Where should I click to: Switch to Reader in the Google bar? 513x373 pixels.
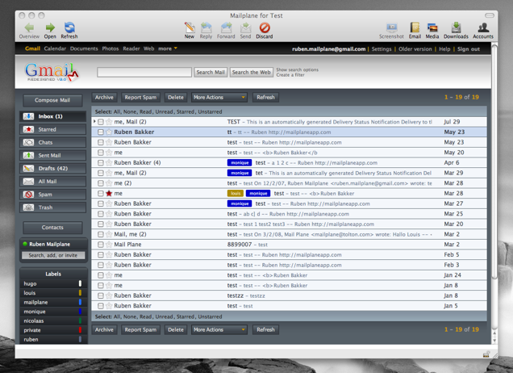(x=131, y=48)
